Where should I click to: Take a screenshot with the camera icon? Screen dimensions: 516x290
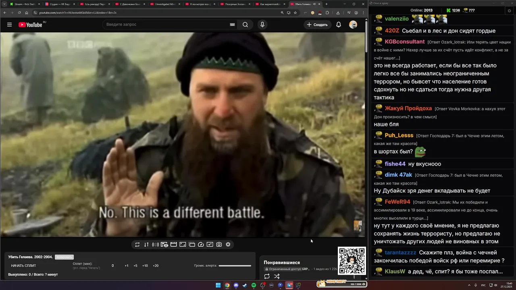click(x=219, y=244)
